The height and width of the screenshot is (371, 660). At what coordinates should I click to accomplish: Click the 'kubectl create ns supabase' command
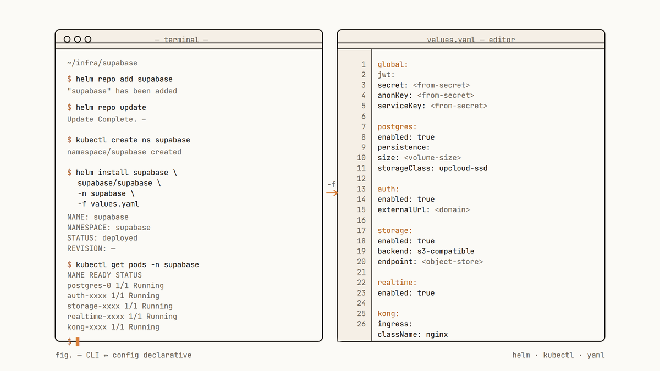click(x=133, y=140)
